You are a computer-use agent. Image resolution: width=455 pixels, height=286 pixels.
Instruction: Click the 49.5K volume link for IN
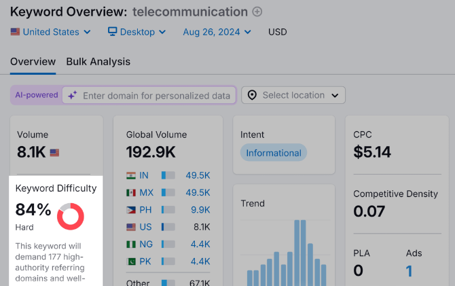tap(198, 175)
